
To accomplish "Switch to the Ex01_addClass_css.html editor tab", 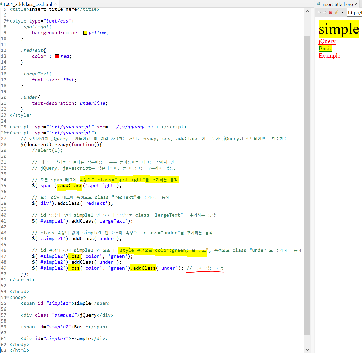I will tap(28, 4).
